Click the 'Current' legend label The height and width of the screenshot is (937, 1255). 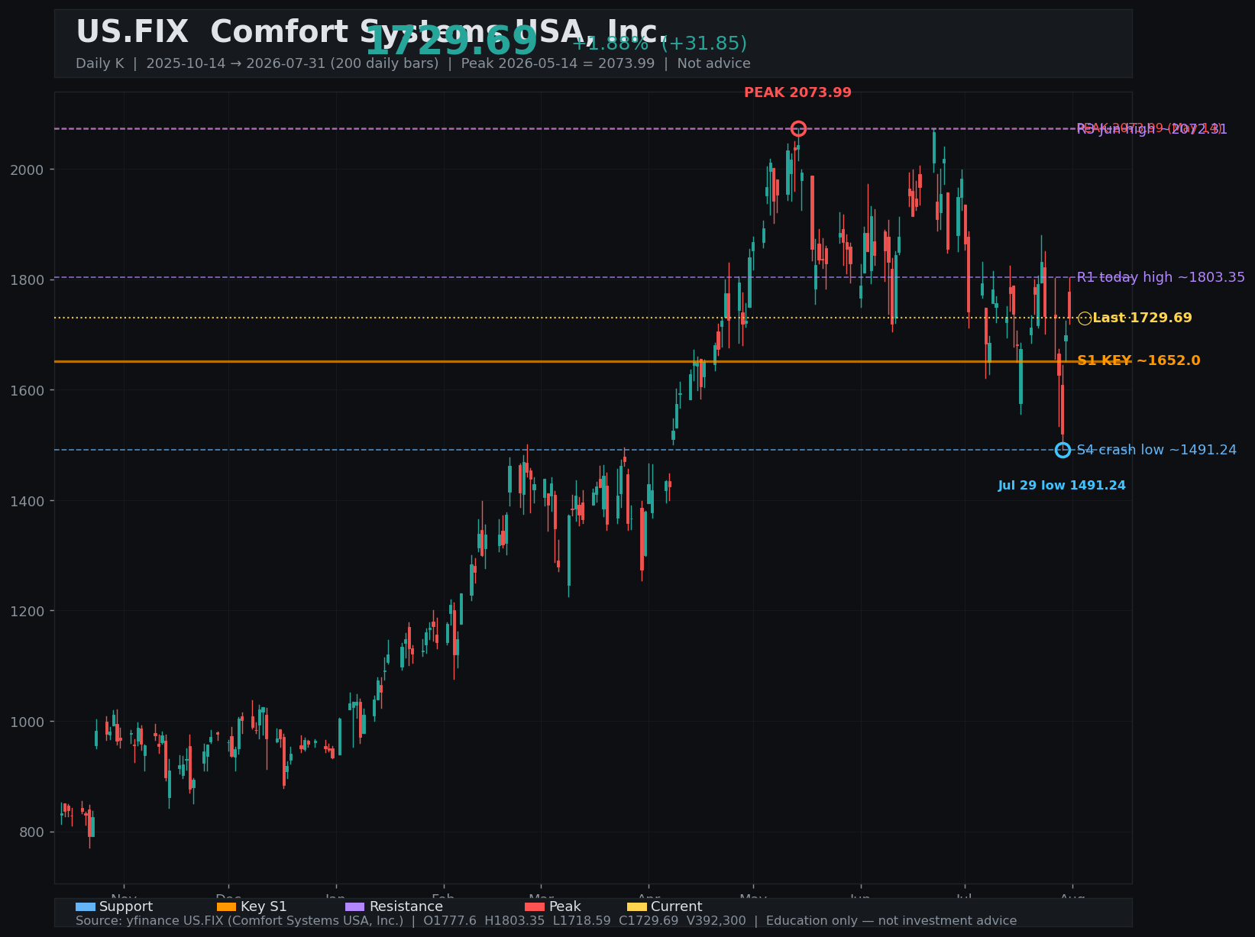[x=676, y=907]
